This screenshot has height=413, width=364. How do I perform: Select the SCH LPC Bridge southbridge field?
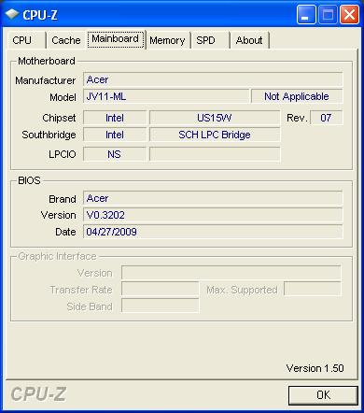pos(215,135)
